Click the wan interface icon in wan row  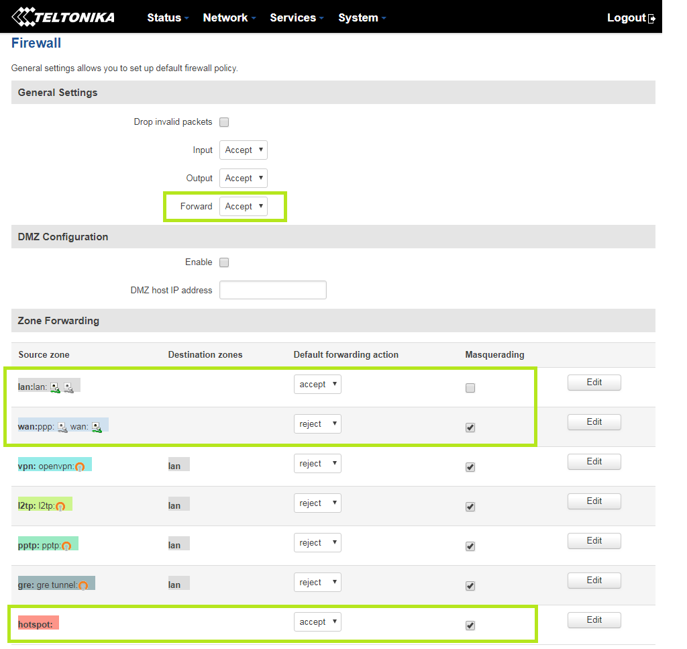click(x=96, y=427)
